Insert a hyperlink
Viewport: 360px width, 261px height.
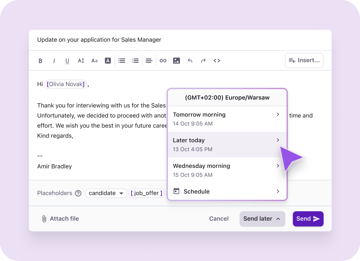(163, 61)
